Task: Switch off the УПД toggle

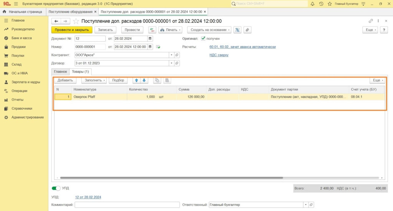Action: click(x=56, y=188)
